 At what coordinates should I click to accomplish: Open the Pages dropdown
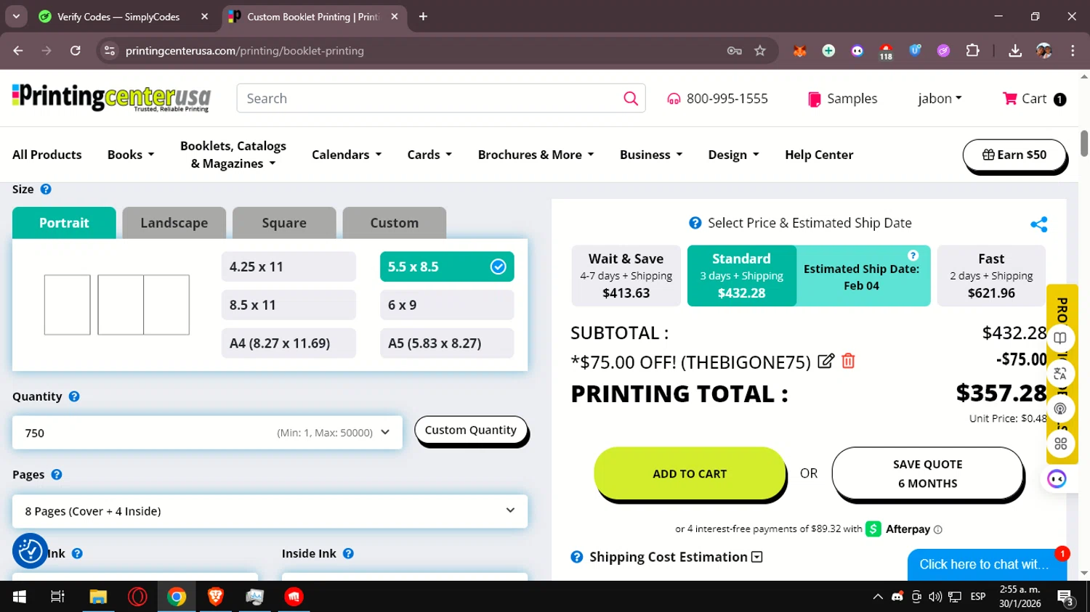coord(270,511)
